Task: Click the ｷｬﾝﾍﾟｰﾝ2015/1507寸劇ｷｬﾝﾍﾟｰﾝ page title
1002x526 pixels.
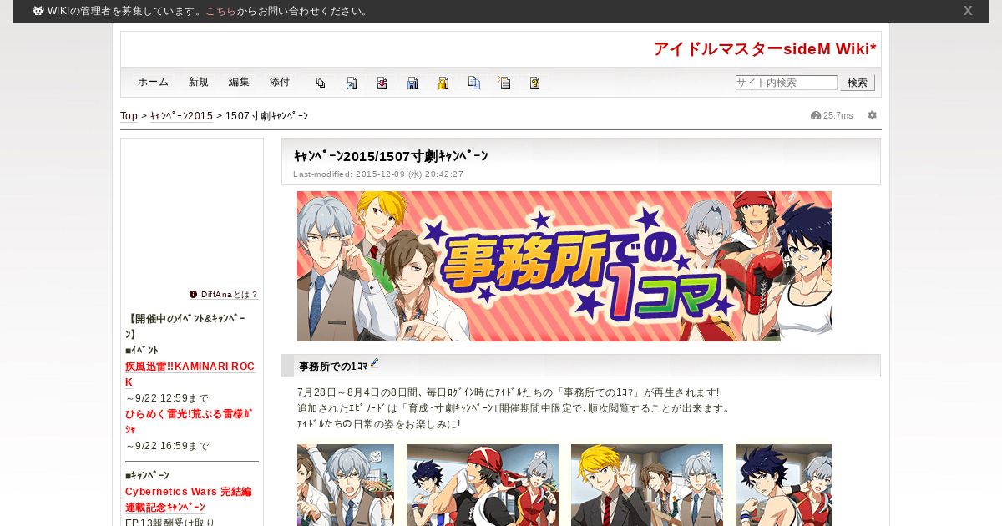Action: click(x=391, y=156)
